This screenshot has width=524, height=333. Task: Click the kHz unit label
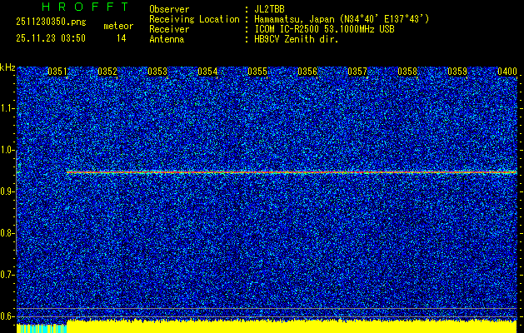[7, 67]
